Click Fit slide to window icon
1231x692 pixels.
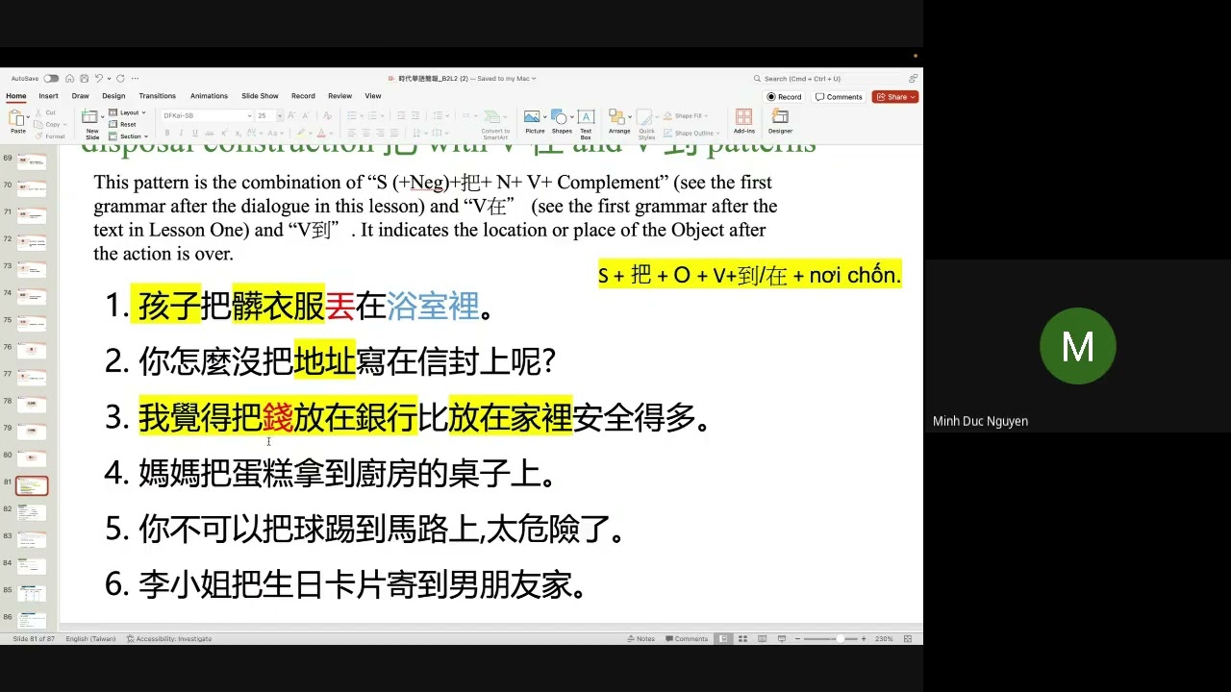pyautogui.click(x=908, y=639)
